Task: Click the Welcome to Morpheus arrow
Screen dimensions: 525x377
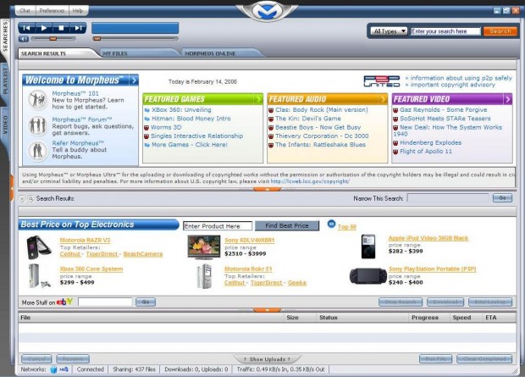Action: click(134, 80)
